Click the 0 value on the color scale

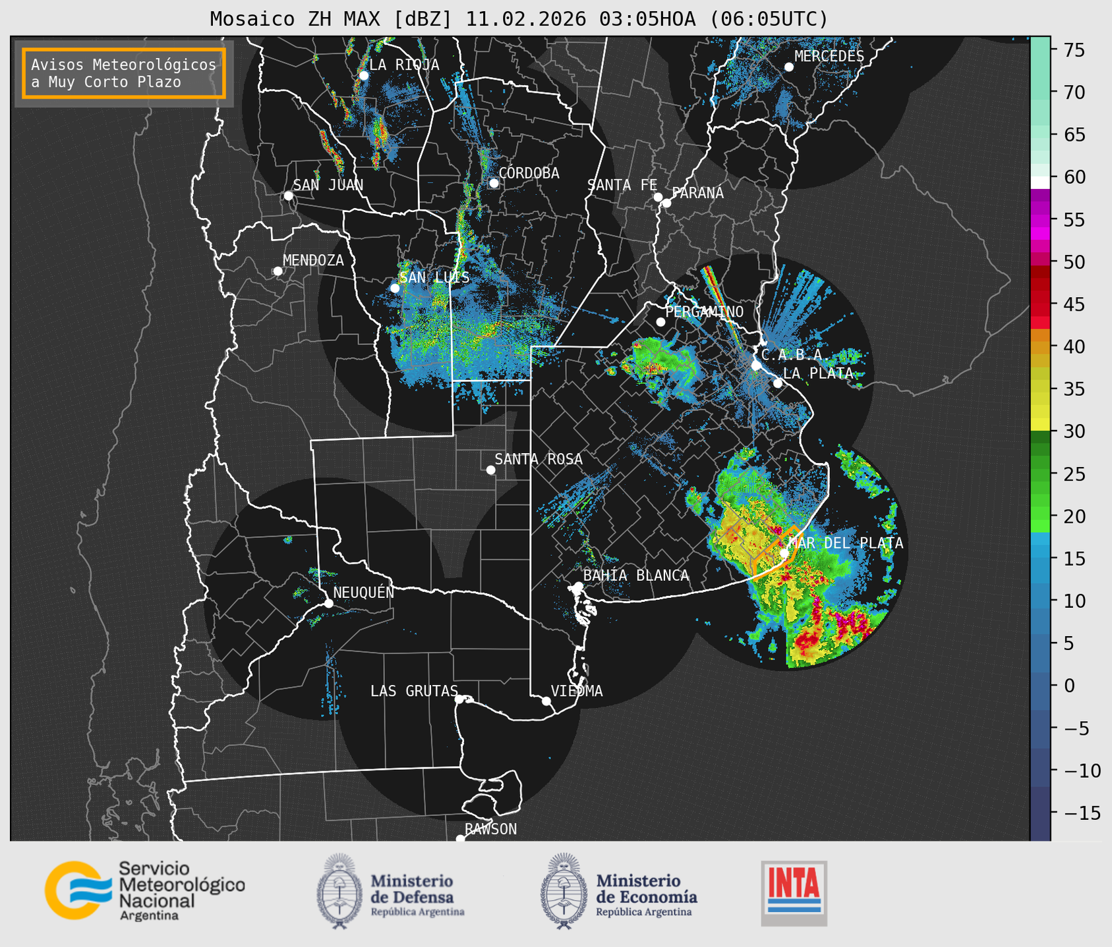pos(1069,686)
